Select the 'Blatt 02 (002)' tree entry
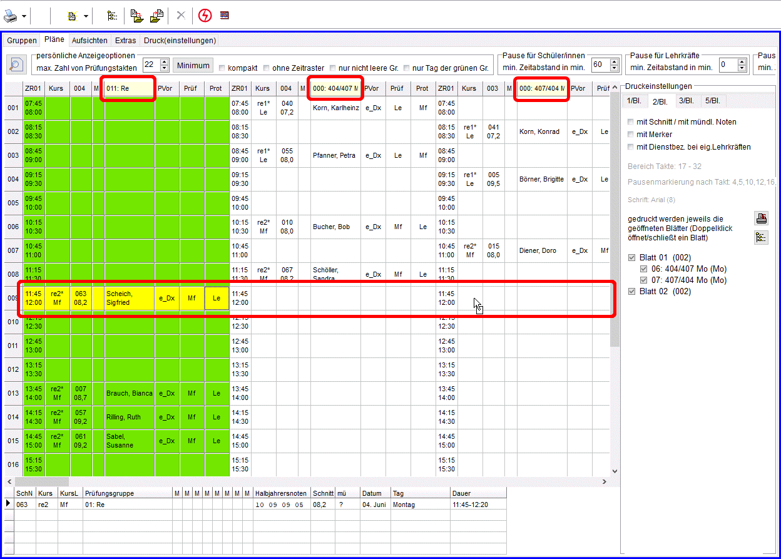This screenshot has width=781, height=559. [x=665, y=291]
